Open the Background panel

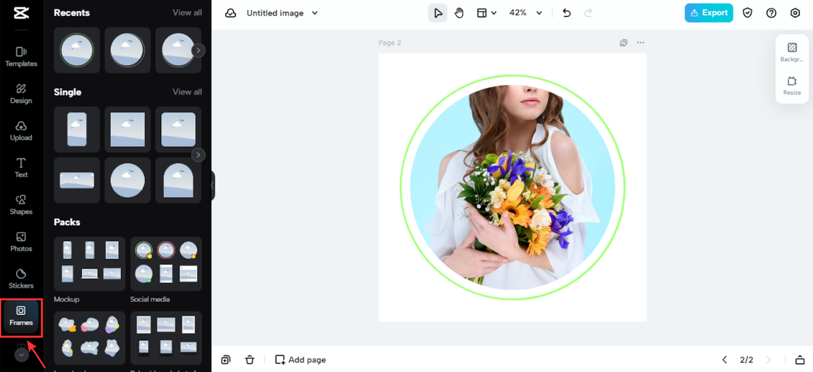pyautogui.click(x=792, y=52)
